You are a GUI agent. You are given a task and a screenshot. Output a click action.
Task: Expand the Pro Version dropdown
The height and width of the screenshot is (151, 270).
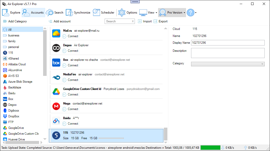(184, 13)
